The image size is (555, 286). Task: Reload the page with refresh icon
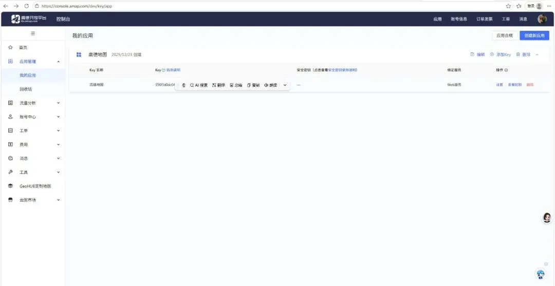tap(27, 6)
